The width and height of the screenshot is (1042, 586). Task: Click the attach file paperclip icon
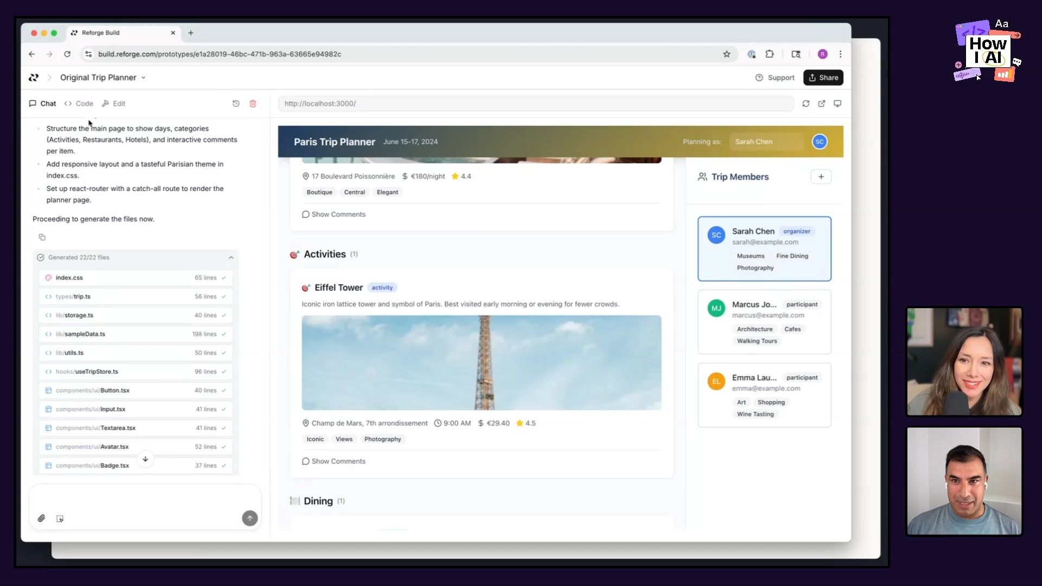pos(41,518)
